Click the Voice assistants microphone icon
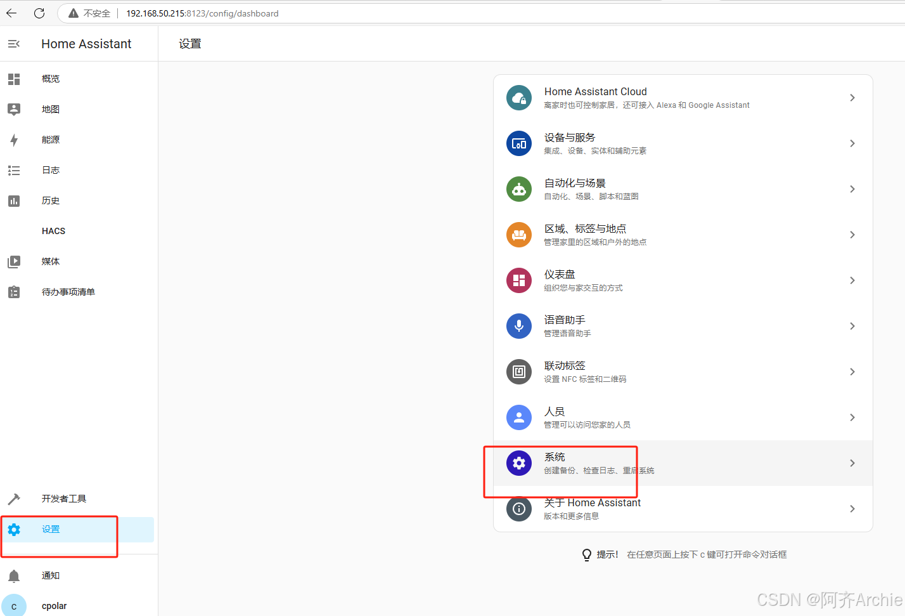The width and height of the screenshot is (905, 616). pos(519,326)
